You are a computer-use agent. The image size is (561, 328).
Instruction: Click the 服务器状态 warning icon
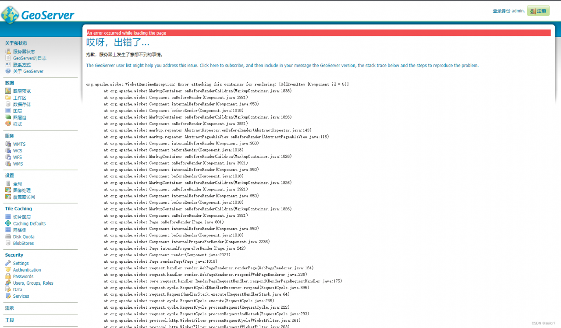pyautogui.click(x=8, y=51)
